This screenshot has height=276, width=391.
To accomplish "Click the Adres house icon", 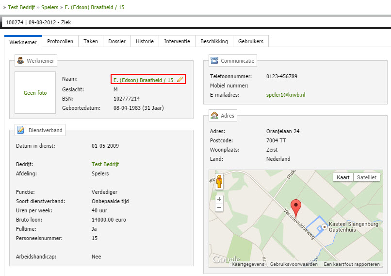I will [214, 115].
